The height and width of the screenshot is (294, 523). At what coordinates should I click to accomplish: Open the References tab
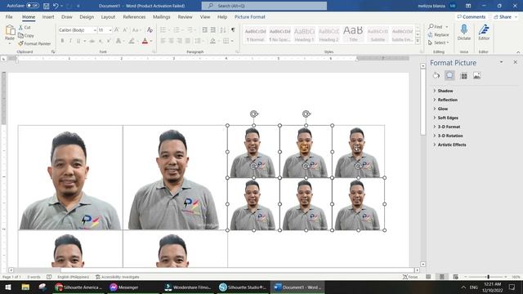click(x=134, y=16)
